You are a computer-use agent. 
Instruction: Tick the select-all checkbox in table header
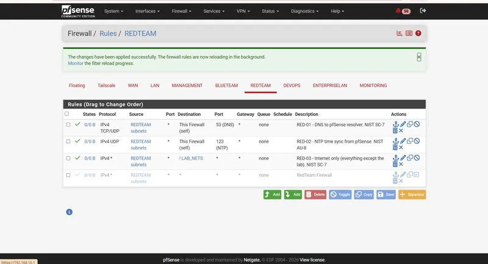66,114
